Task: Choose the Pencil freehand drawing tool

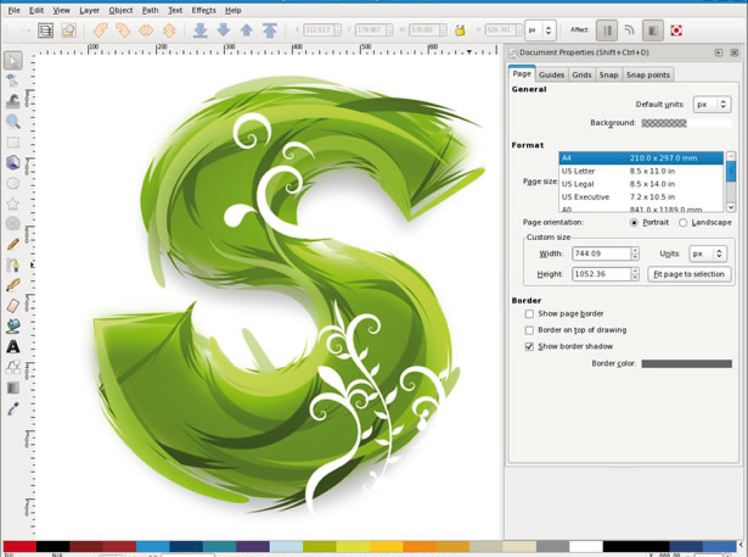Action: [13, 244]
